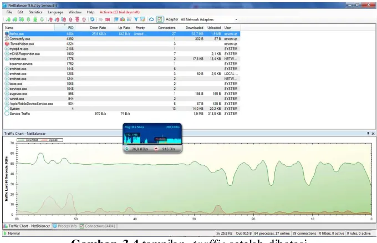Select the firefox.exe process row
The width and height of the screenshot is (377, 243).
[122, 34]
